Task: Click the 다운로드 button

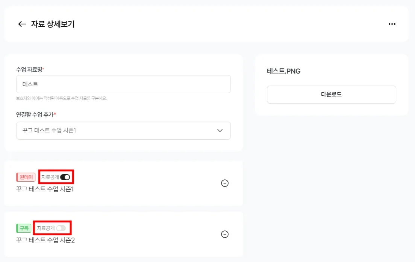Action: coord(331,95)
